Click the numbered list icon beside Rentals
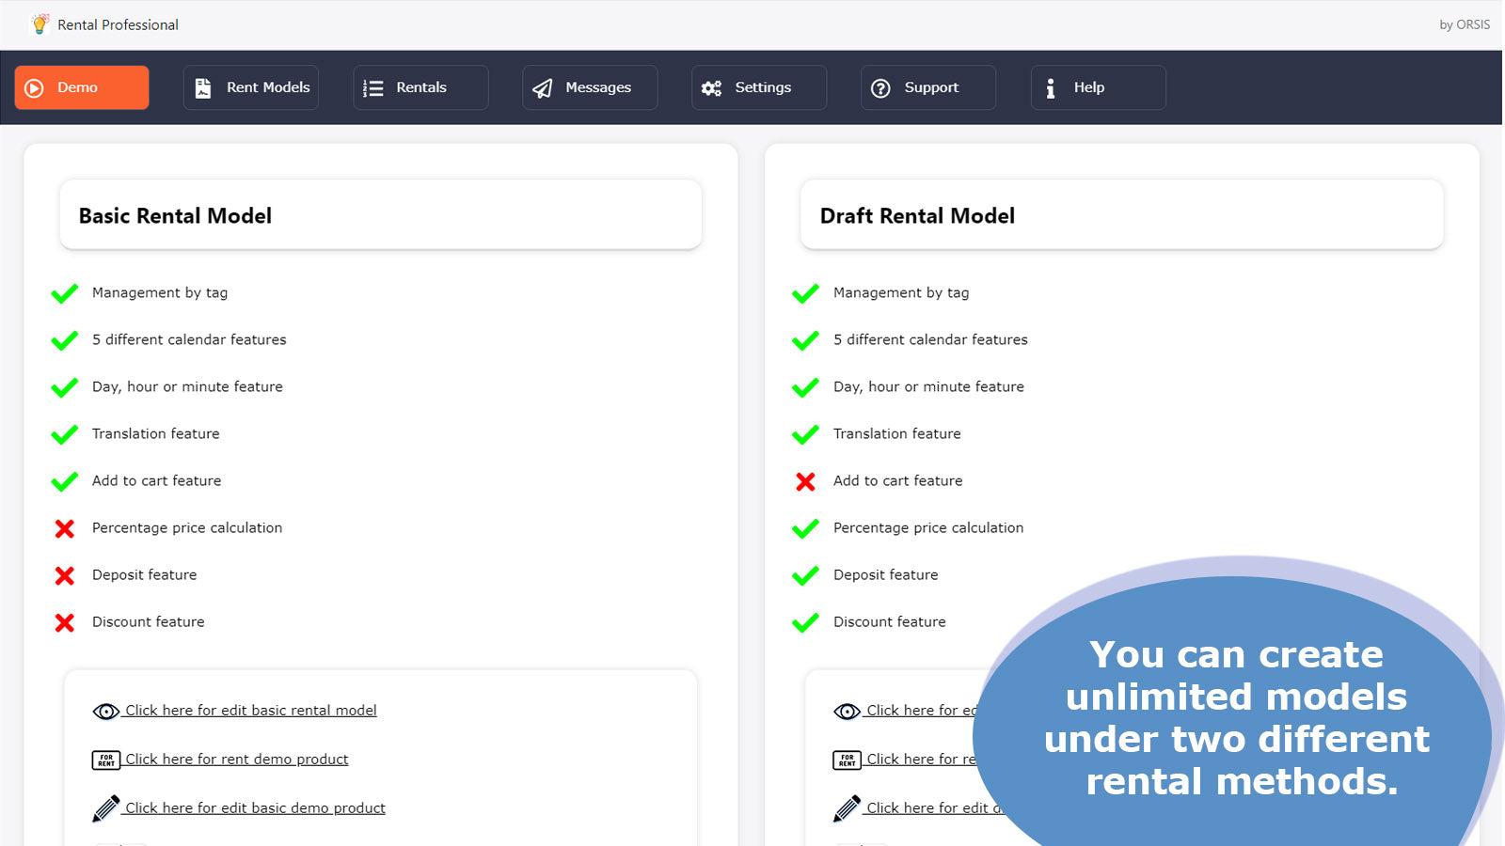1505x846 pixels. 372,86
